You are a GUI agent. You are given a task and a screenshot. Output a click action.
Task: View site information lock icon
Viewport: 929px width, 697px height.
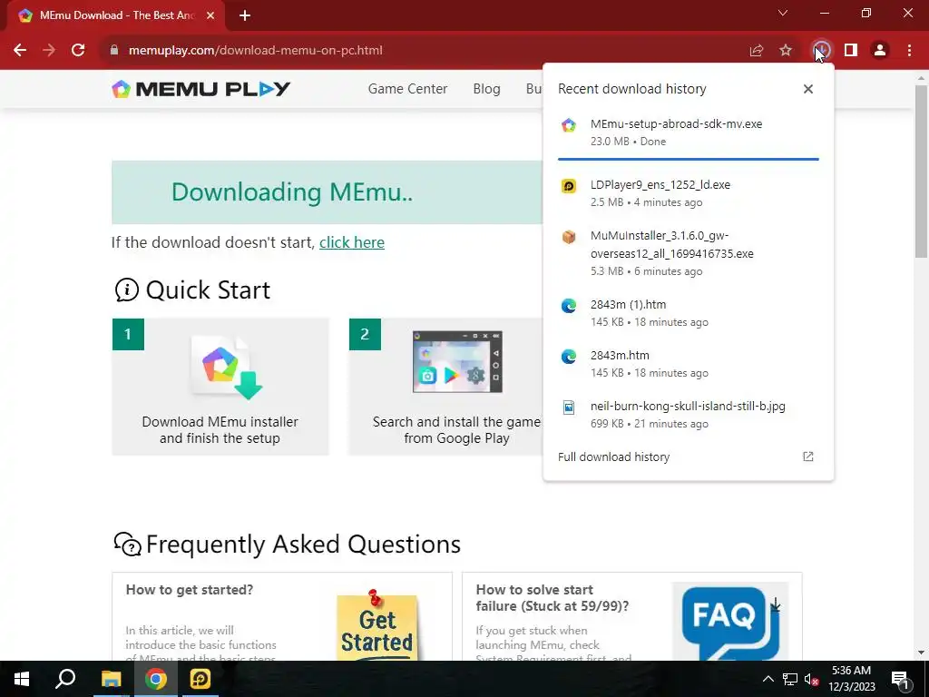[114, 51]
